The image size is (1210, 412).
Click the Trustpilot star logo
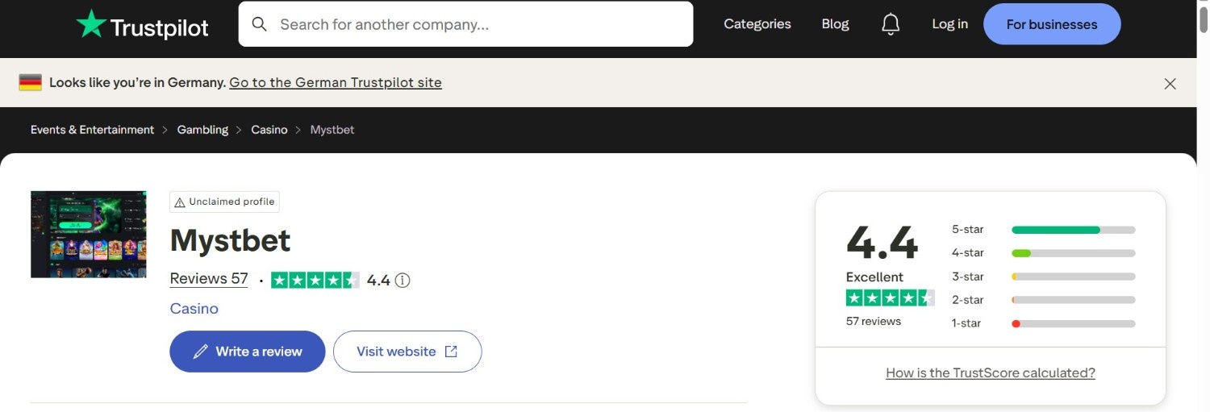pyautogui.click(x=91, y=24)
